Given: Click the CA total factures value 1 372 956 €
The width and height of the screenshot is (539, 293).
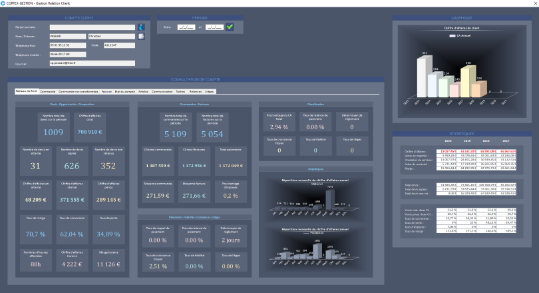Looking at the screenshot, I should 194,166.
